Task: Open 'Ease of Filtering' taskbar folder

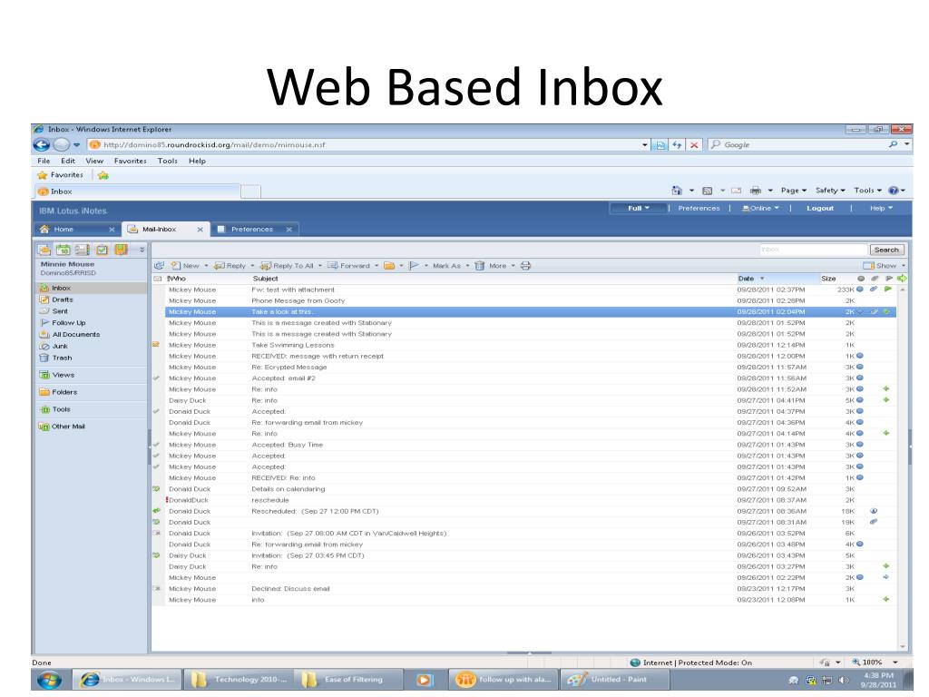Action: click(348, 679)
